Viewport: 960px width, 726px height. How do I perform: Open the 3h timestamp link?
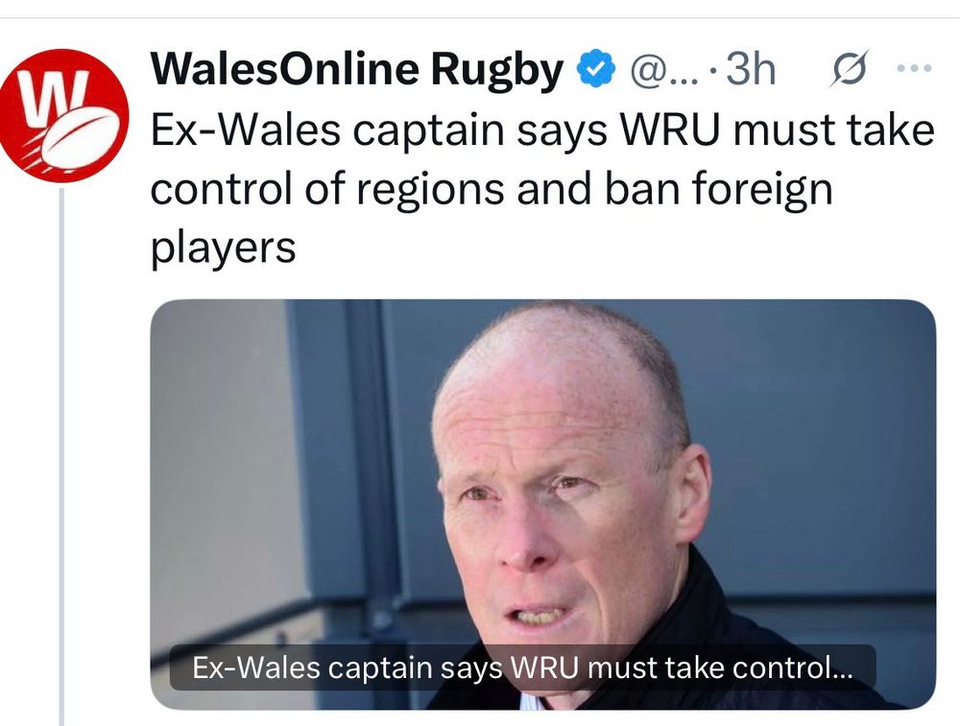pos(750,69)
